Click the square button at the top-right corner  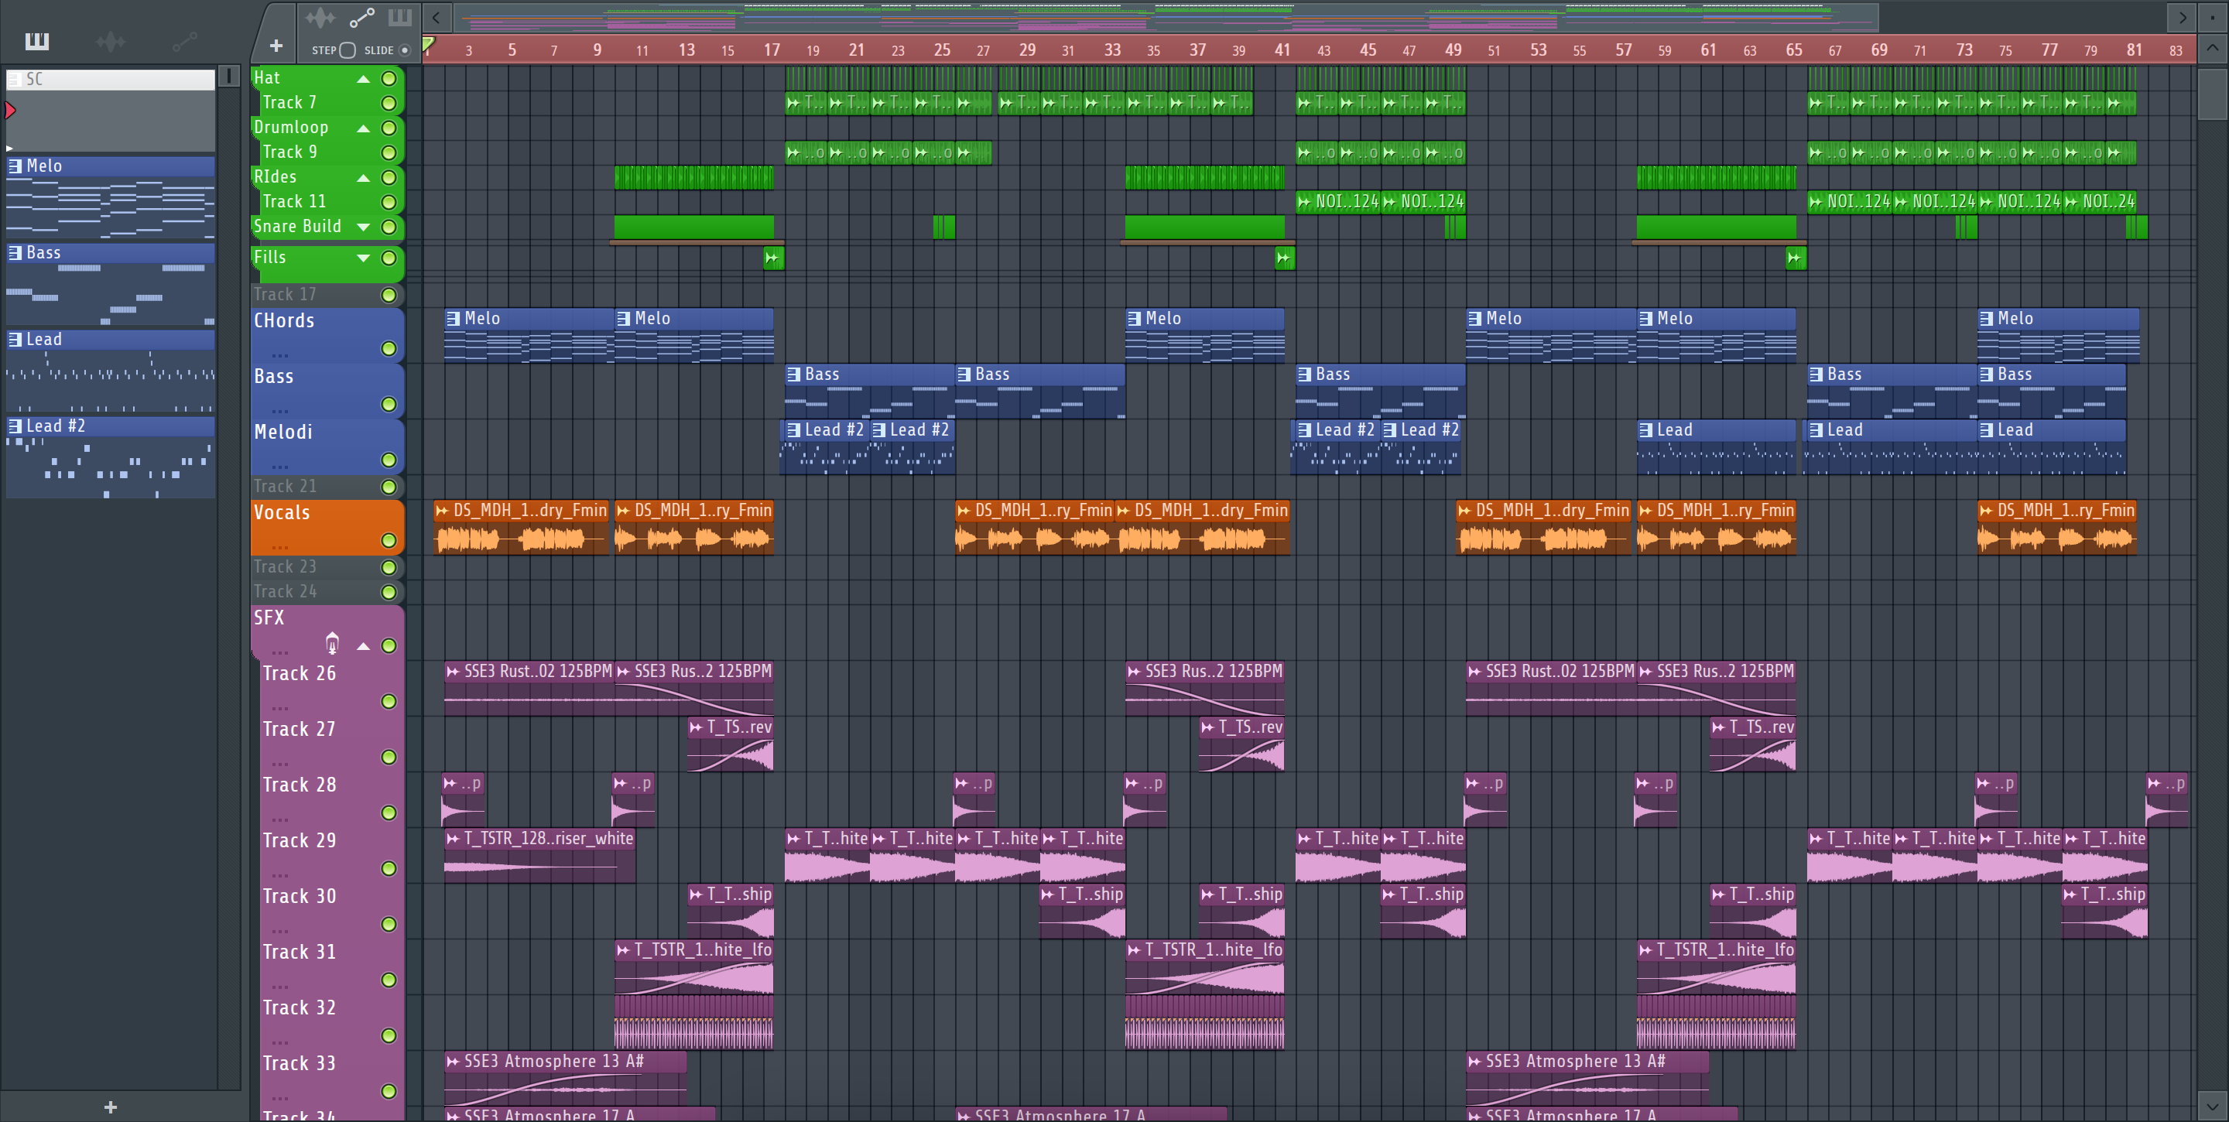pos(2212,17)
